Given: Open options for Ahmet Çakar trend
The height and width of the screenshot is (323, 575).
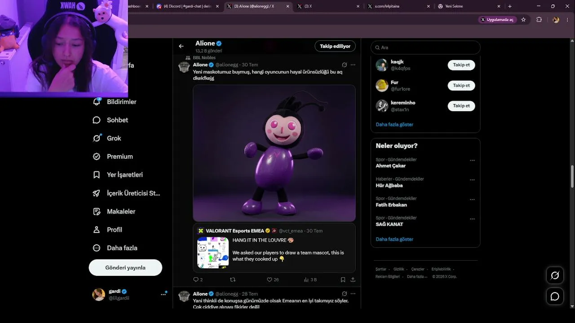Looking at the screenshot, I should [x=472, y=160].
